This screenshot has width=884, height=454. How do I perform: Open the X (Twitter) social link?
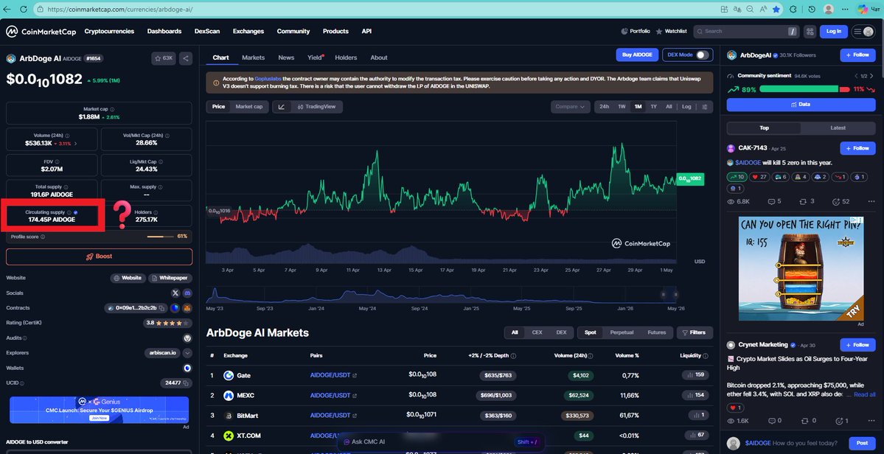[x=175, y=293]
